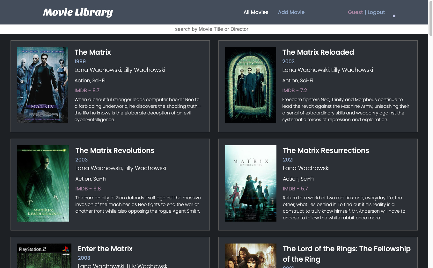The height and width of the screenshot is (268, 433).
Task: Click the 'Freedom fighters Neo, Trinity' synopsis
Action: pyautogui.click(x=346, y=110)
